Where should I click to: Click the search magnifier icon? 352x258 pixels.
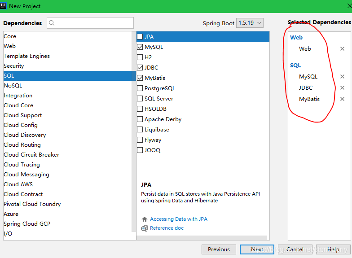(52, 23)
